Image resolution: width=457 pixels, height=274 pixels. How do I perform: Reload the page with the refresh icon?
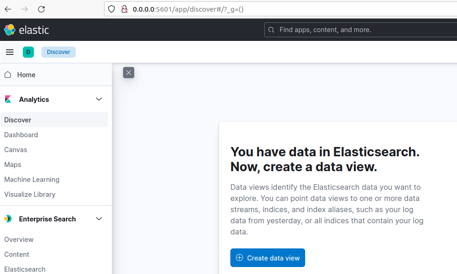[41, 9]
